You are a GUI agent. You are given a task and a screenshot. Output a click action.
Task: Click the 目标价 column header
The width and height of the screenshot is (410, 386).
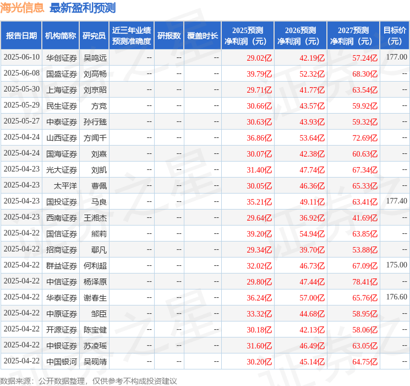[x=395, y=36]
